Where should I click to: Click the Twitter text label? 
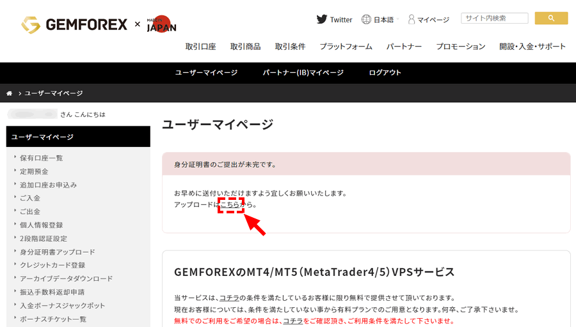pyautogui.click(x=341, y=20)
